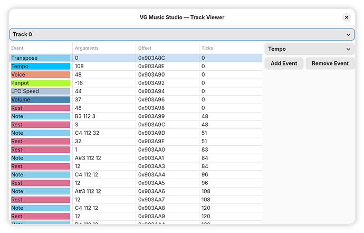Expand the Tempo event type dropdown

(x=309, y=49)
